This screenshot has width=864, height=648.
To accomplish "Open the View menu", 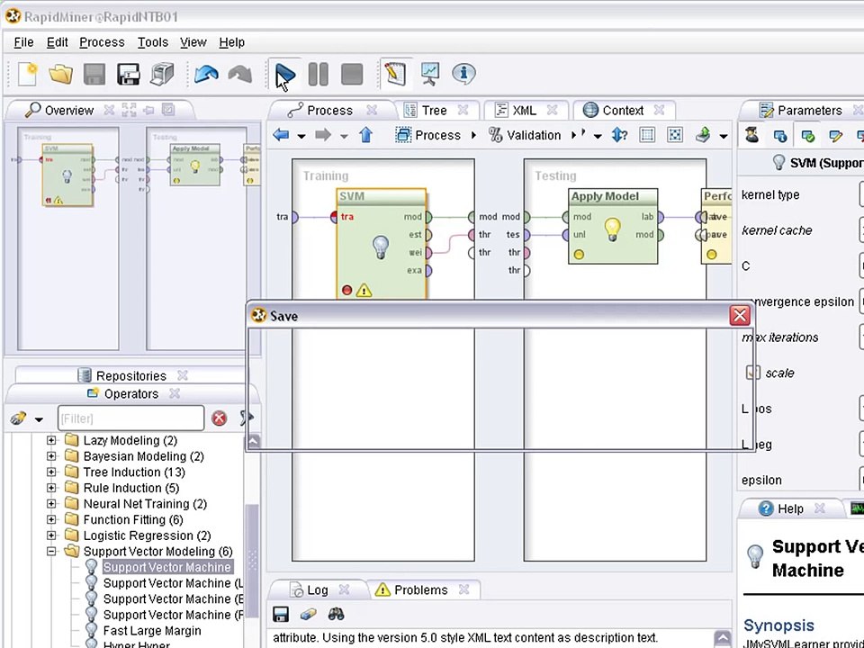I will click(193, 42).
